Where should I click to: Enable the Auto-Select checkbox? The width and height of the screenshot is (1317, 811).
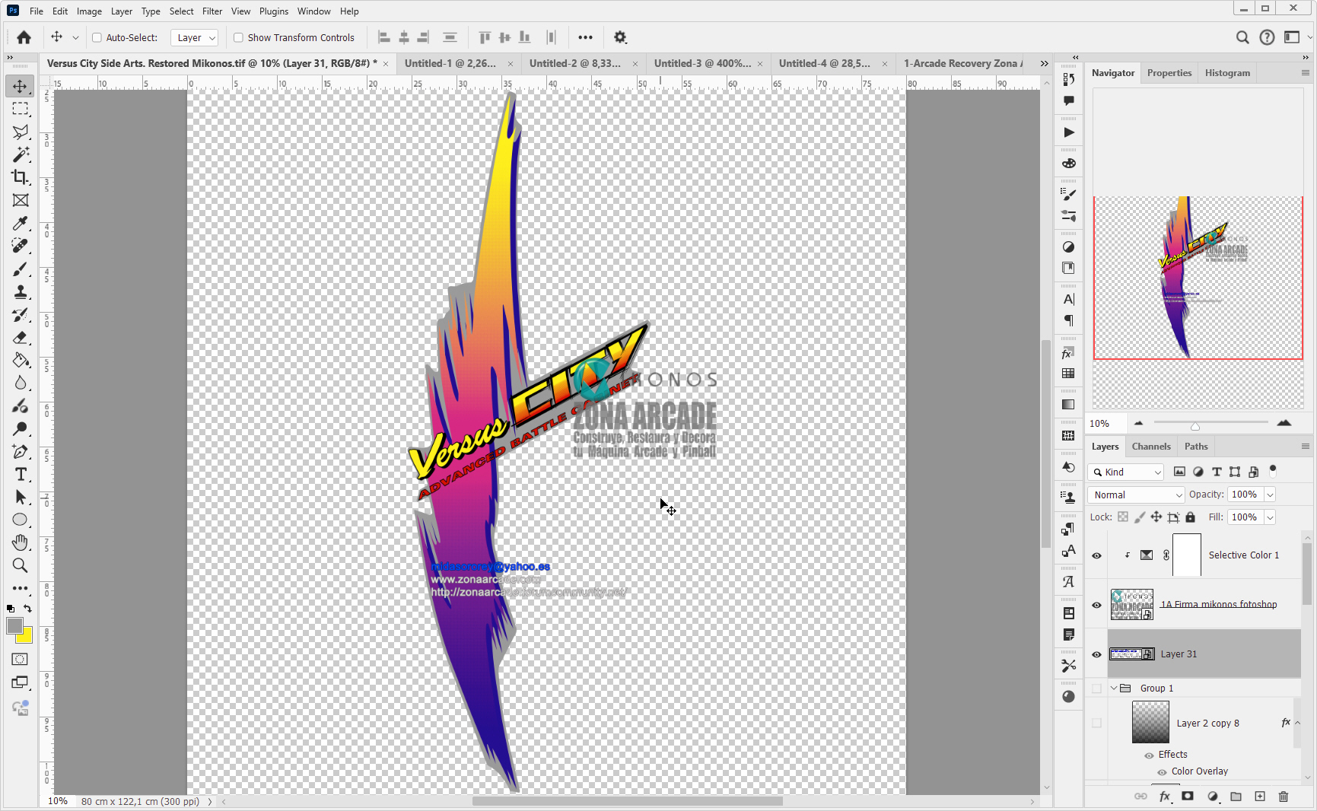97,37
